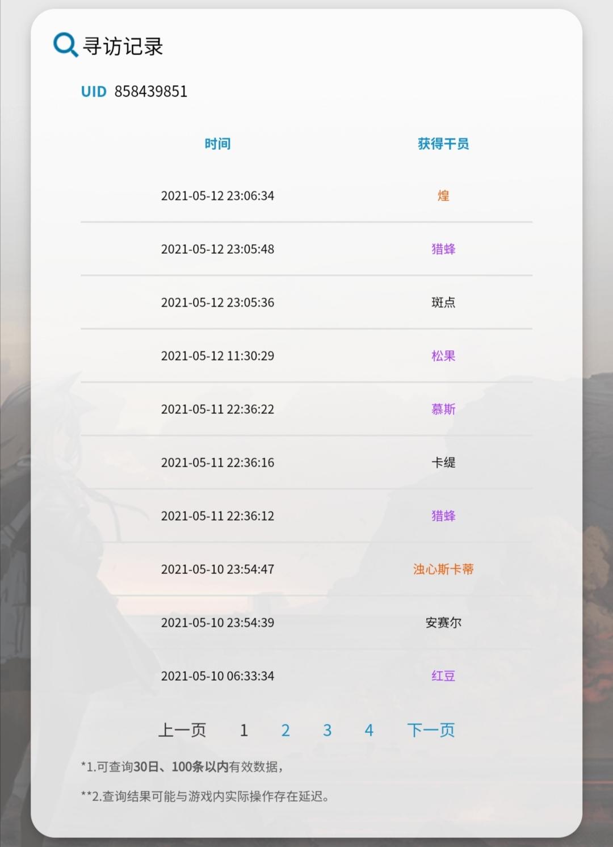
Task: Select operator 煌 in first row
Action: [x=443, y=196]
